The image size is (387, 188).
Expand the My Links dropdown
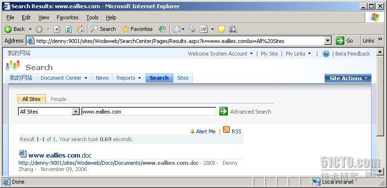(309, 54)
